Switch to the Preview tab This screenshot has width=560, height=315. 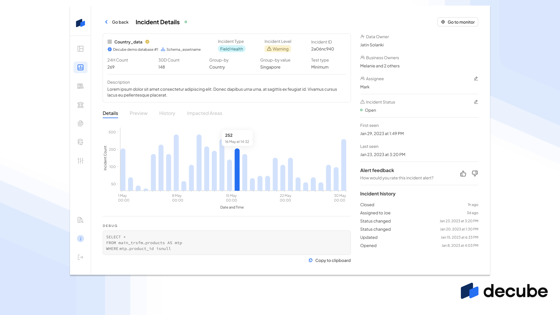pos(139,113)
